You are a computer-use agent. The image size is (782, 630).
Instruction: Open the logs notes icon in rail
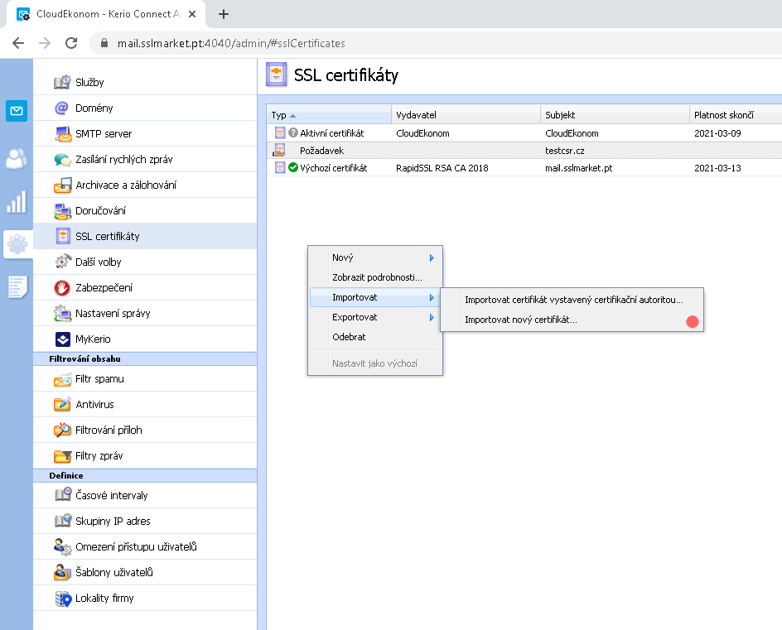pos(17,287)
